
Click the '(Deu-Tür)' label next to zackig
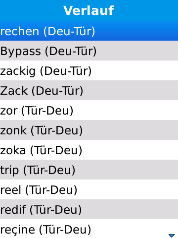point(66,71)
